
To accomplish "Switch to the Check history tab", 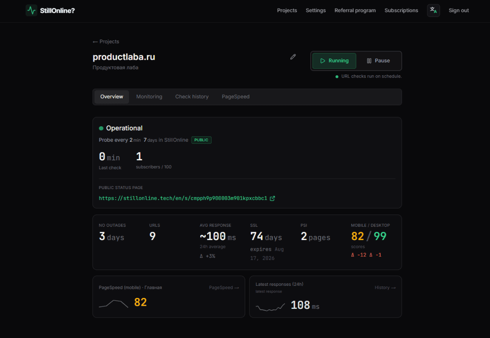I will click(192, 97).
